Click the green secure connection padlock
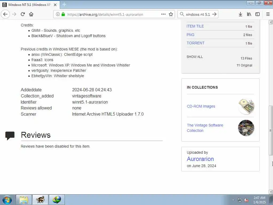 coord(63,14)
